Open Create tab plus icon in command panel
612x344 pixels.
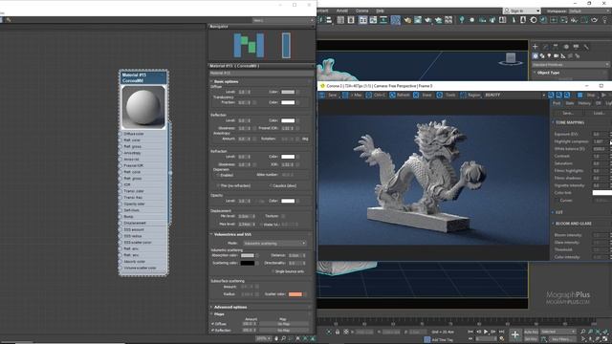coord(535,47)
